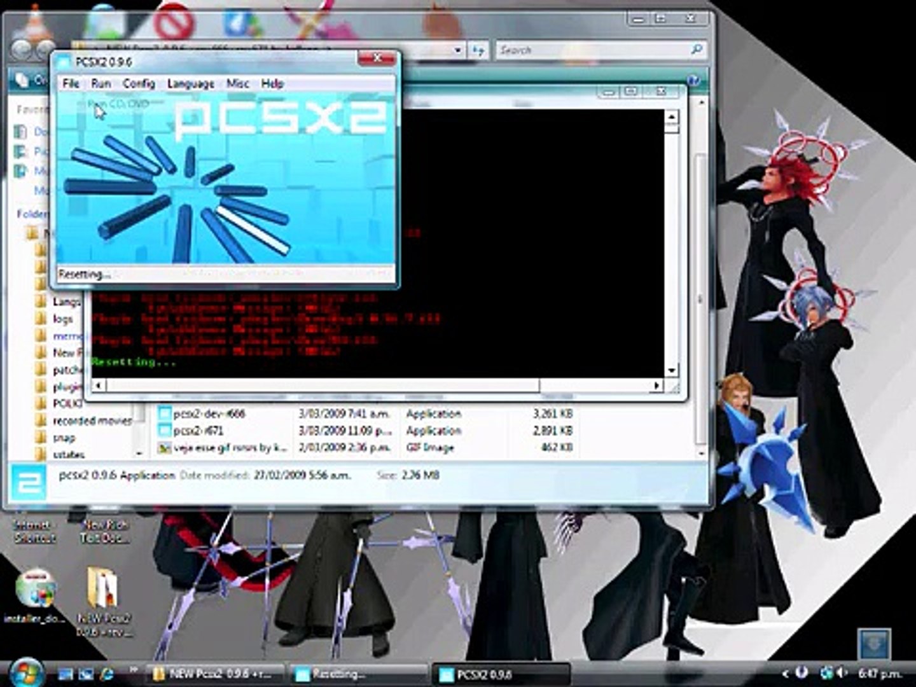Screen dimensions: 916x687
Task: Expand the quick launch overflow chevron
Action: pyautogui.click(x=134, y=670)
